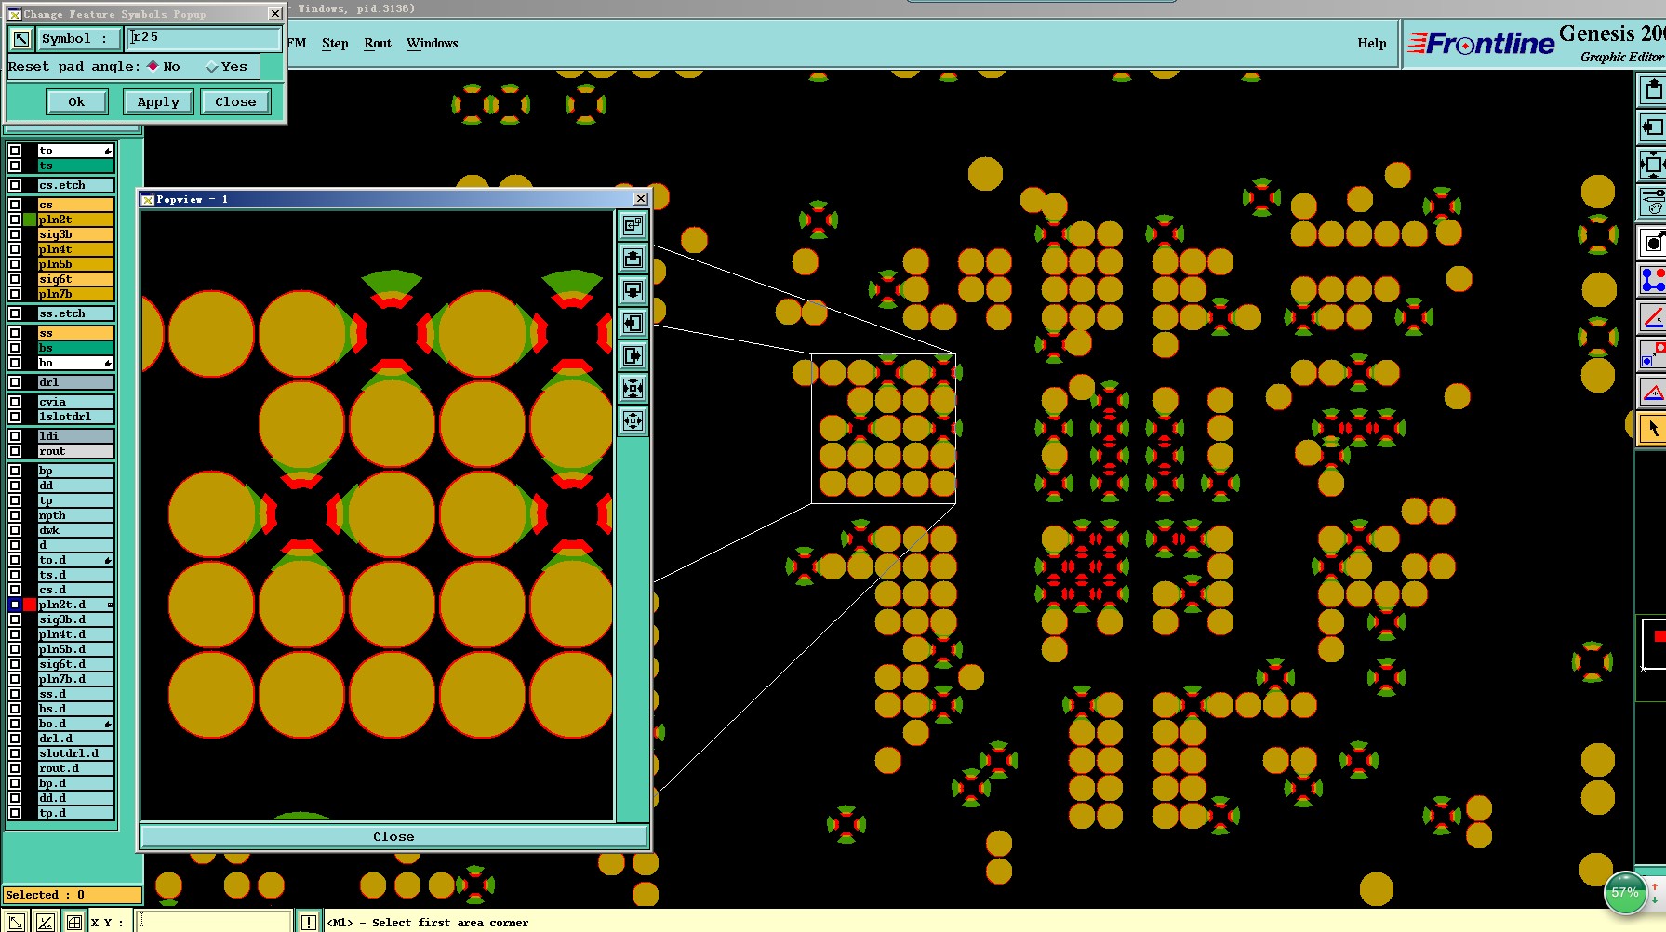Click the green swatch beside pln2t
This screenshot has width=1666, height=932.
click(x=30, y=220)
